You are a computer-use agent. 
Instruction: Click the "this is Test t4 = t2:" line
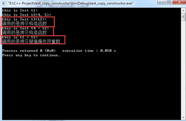[25, 28]
